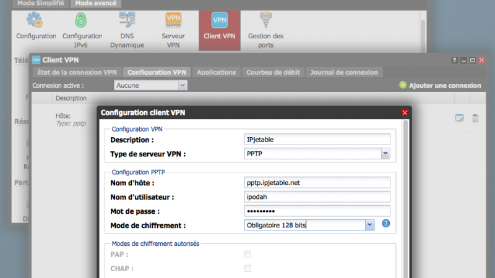Open Configuration IPv6 icon
Screen dimensions: 495x278
coord(82,20)
